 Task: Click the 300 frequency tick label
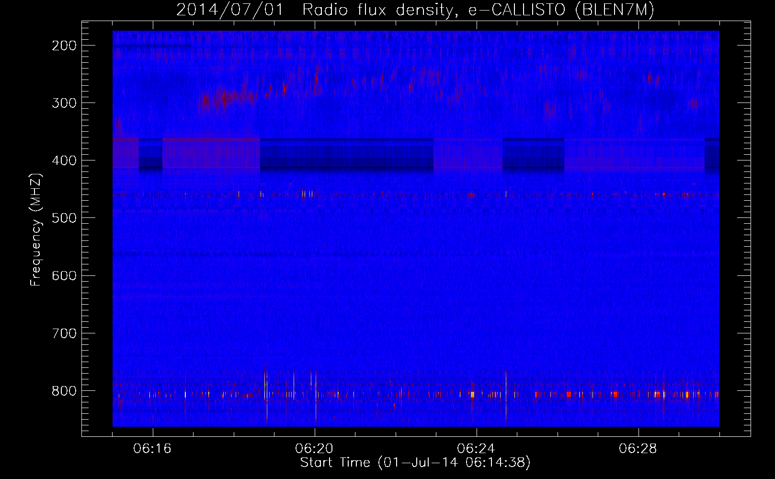pos(64,103)
